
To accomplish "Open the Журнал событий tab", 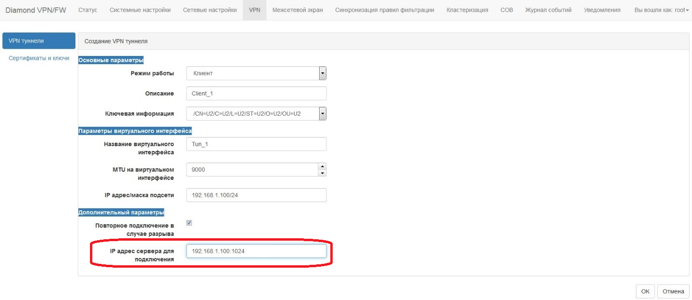I will [x=548, y=10].
